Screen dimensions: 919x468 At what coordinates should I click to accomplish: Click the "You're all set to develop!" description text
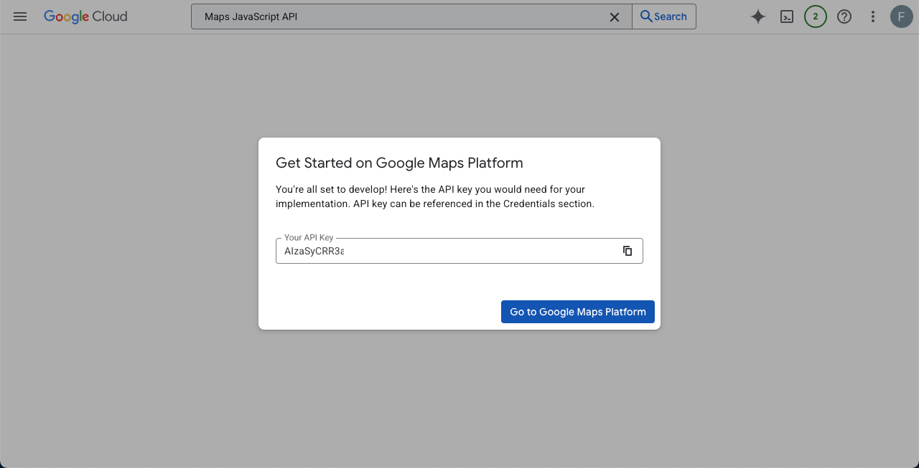click(435, 196)
